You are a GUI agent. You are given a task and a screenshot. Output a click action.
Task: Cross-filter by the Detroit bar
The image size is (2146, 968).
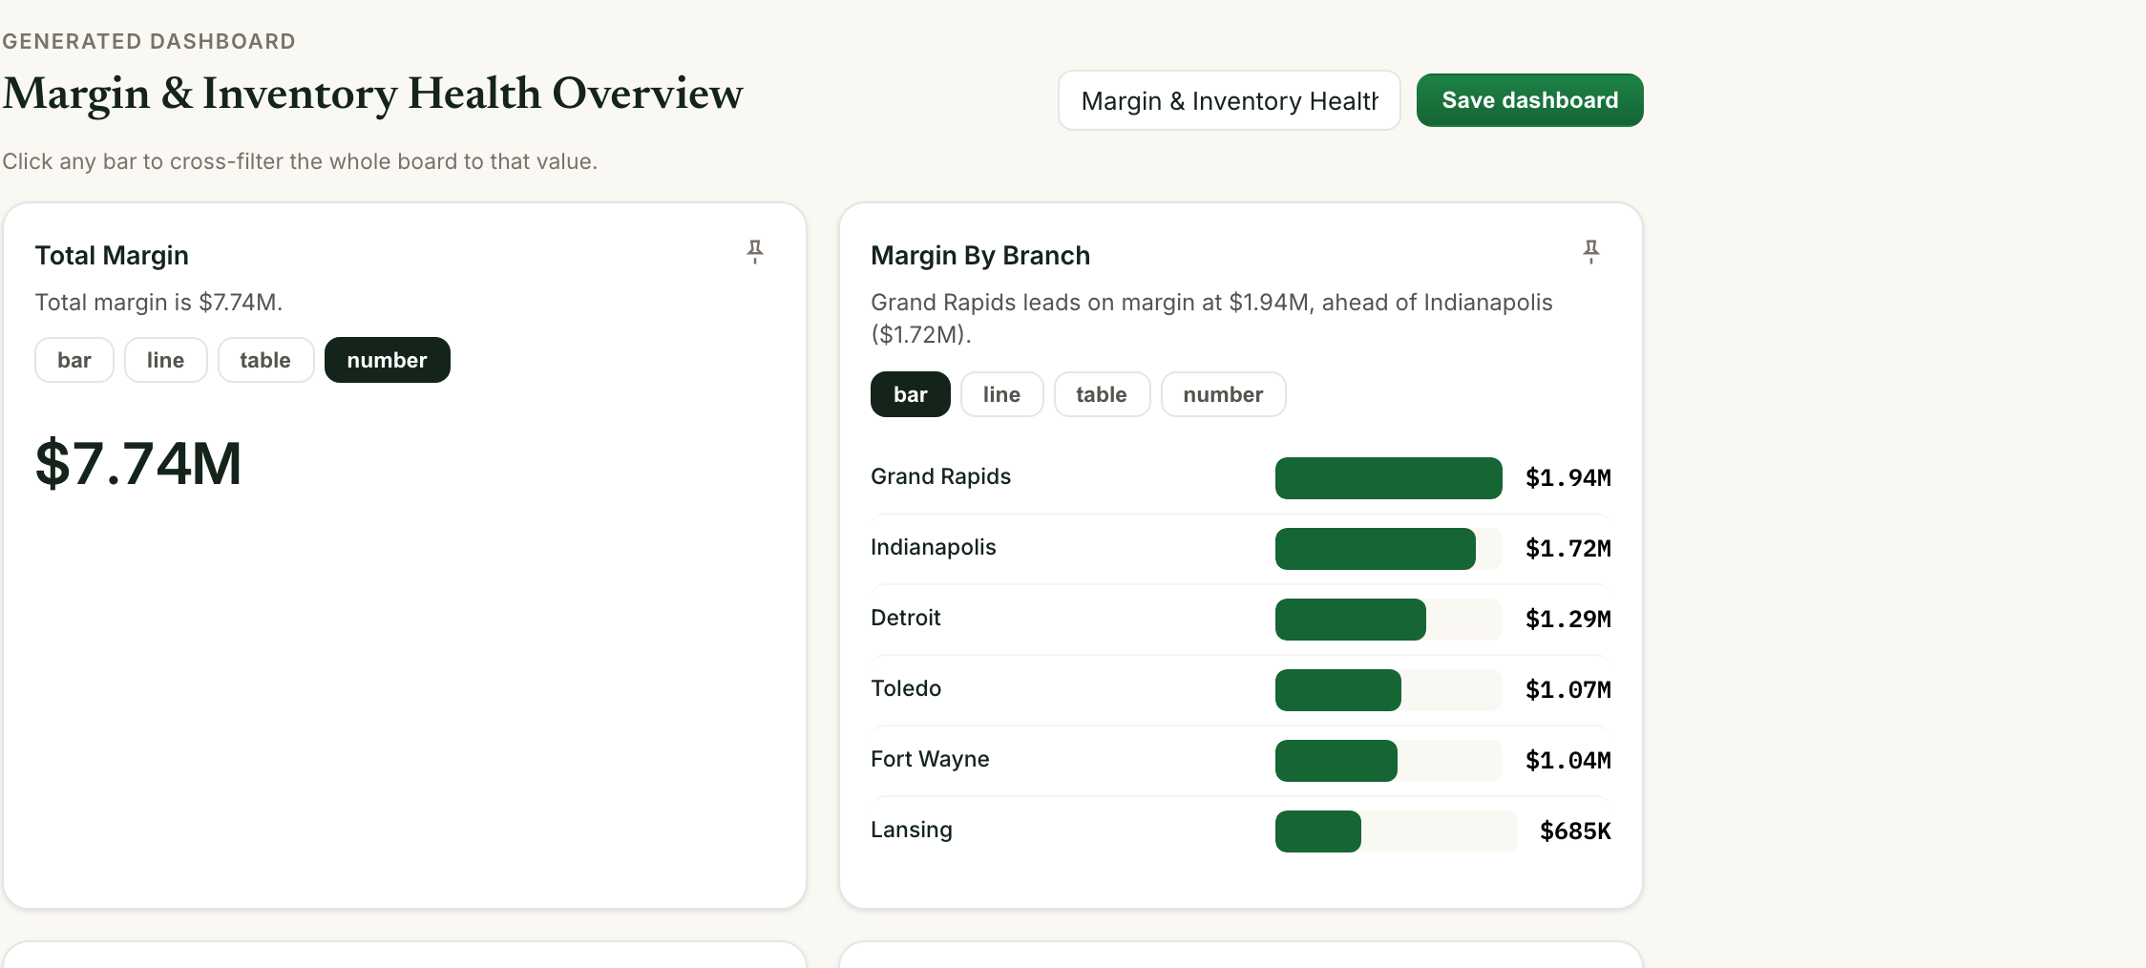(1351, 620)
